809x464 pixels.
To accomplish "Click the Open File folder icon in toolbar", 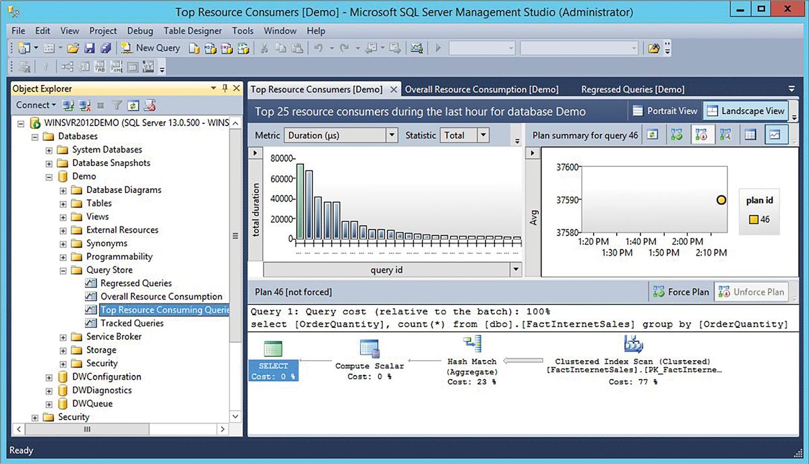I will tap(73, 48).
